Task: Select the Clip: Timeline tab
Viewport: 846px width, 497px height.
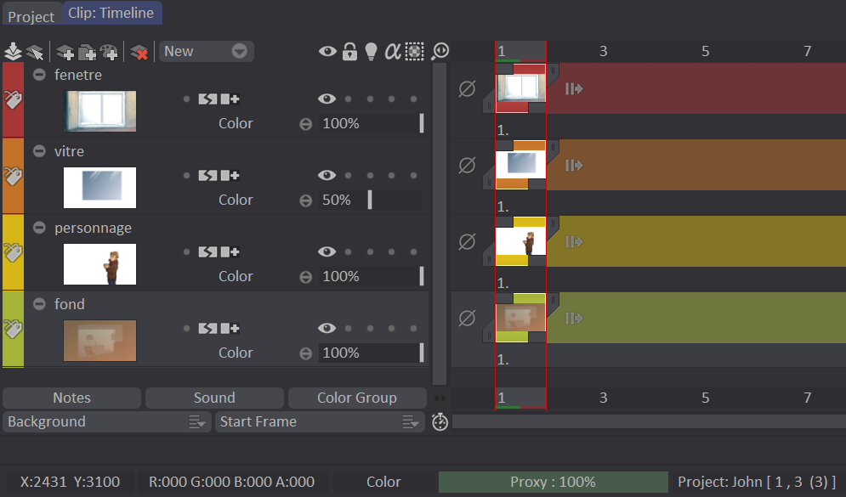Action: (x=111, y=13)
